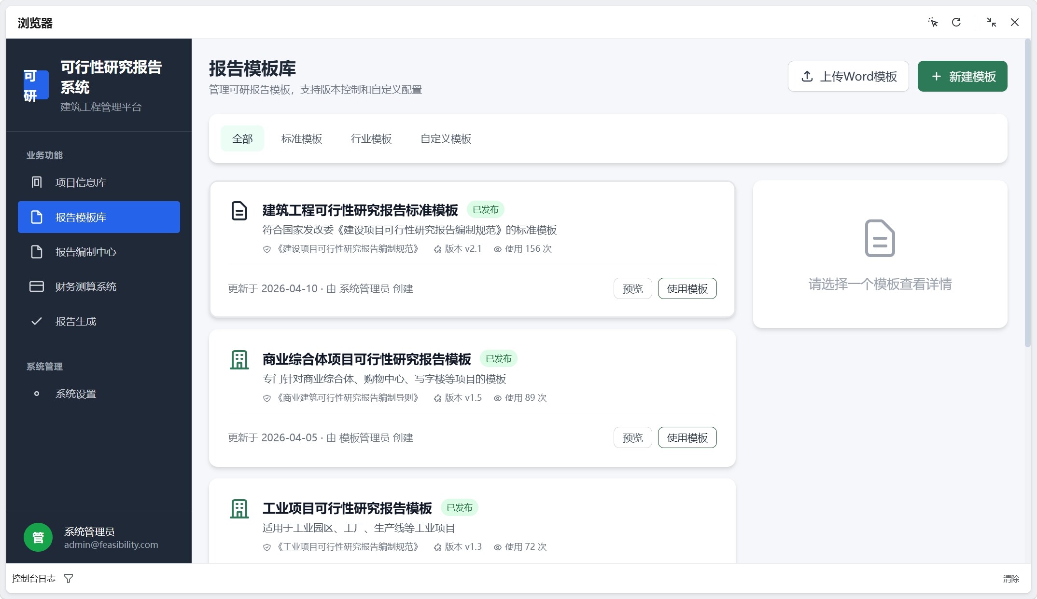Create a template via 新建模板
Screen dimensions: 1037x599
pos(962,76)
